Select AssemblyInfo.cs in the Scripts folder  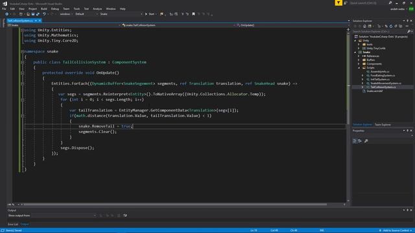pyautogui.click(x=379, y=72)
